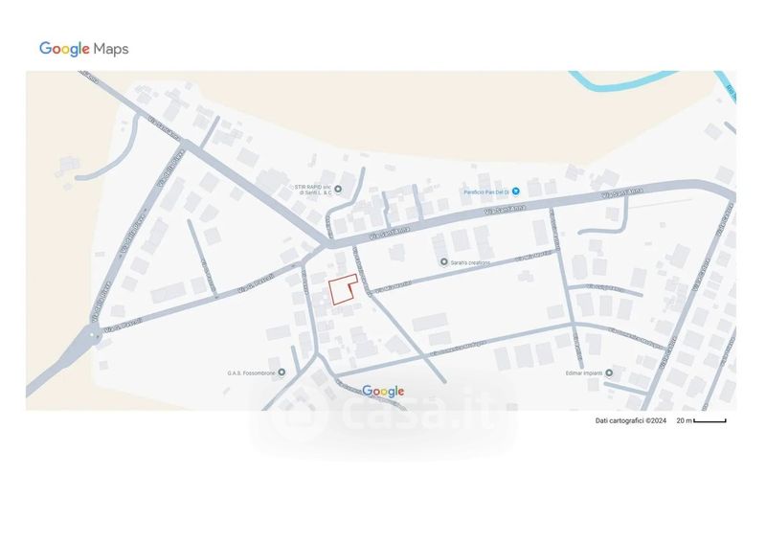Select the Panificio Pan Del Dì shop pin
This screenshot has height=541, width=766.
516,192
